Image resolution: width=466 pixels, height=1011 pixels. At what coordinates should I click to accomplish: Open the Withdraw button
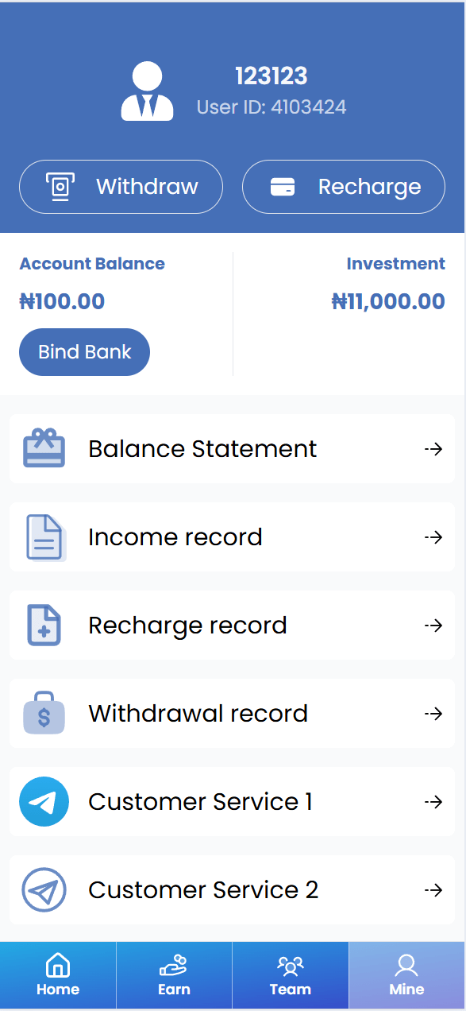(x=121, y=187)
